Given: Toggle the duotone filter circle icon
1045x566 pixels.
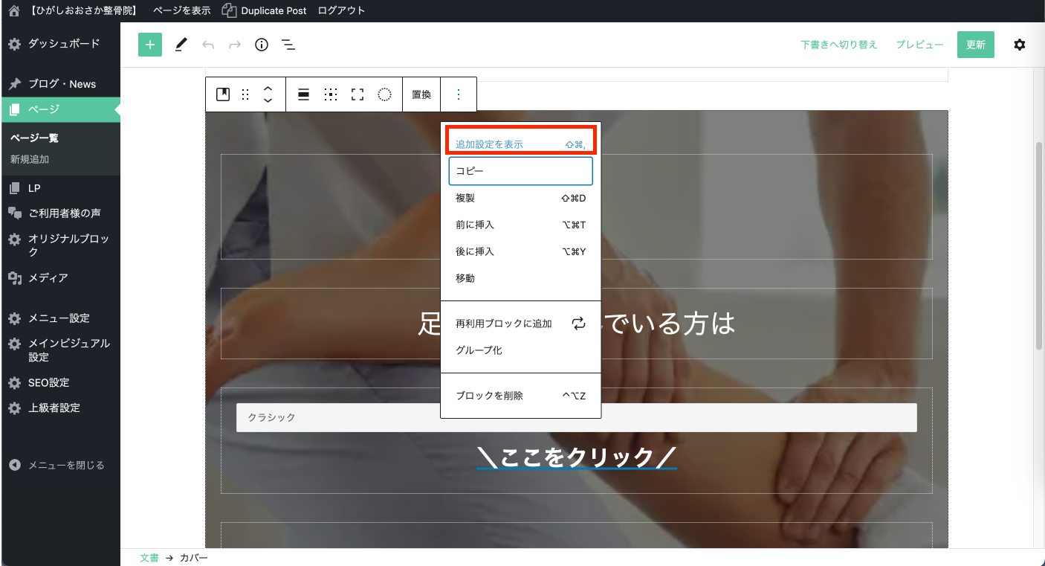Looking at the screenshot, I should click(384, 94).
